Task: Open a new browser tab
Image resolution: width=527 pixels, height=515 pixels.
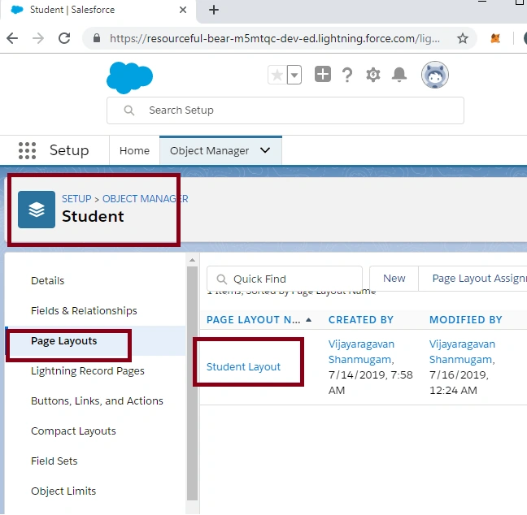Action: coord(214,10)
